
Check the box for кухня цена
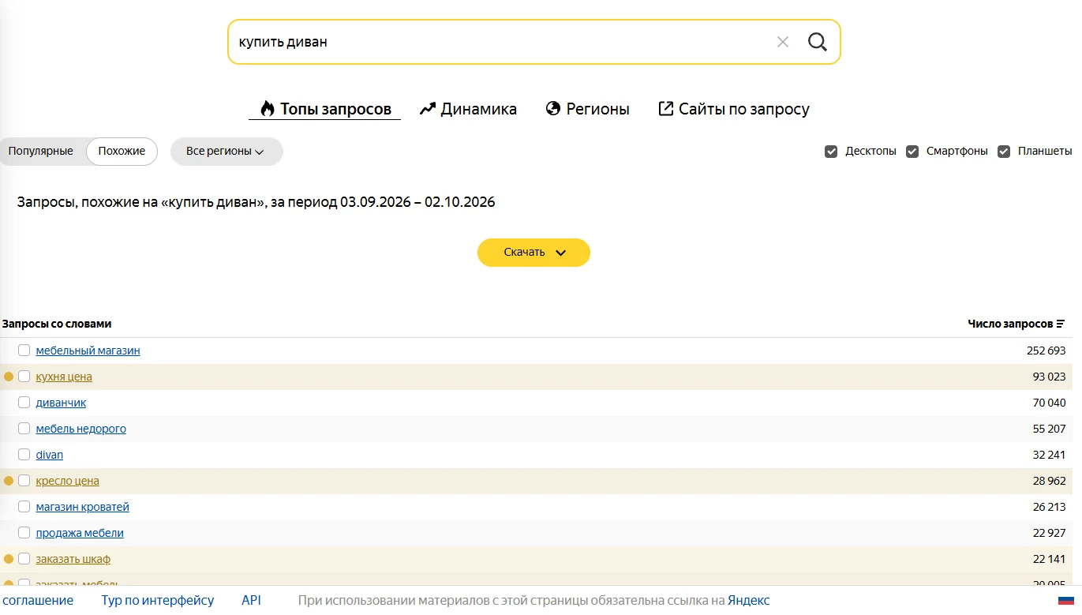point(24,376)
